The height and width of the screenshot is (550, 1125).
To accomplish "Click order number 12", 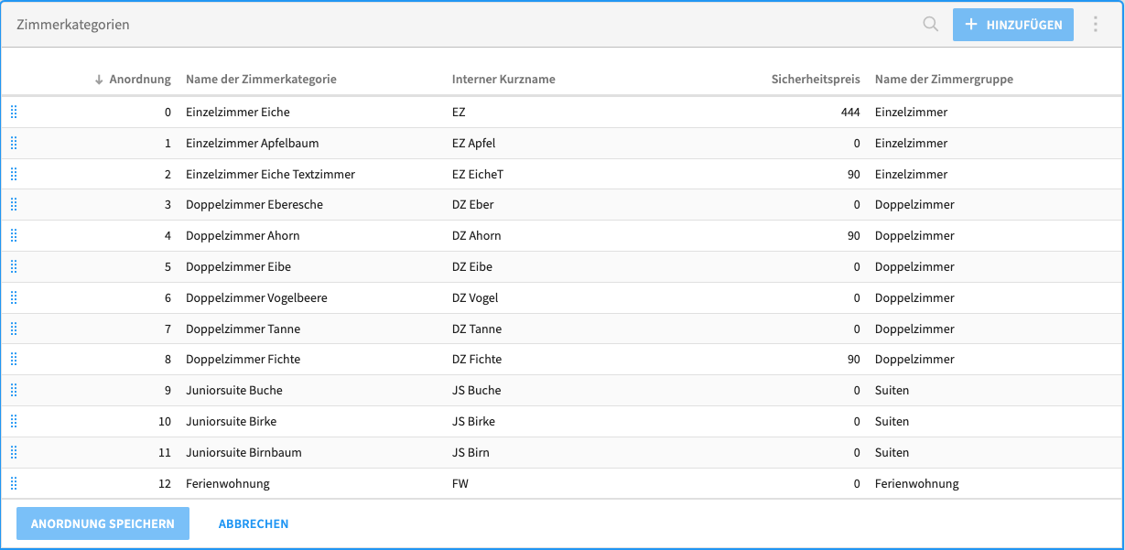I will [x=165, y=483].
